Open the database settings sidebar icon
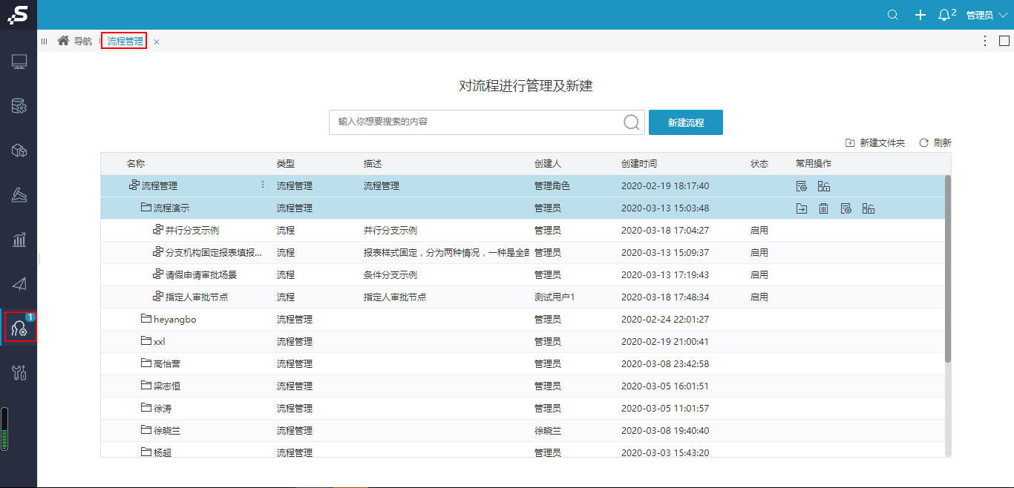The height and width of the screenshot is (488, 1014). [19, 106]
